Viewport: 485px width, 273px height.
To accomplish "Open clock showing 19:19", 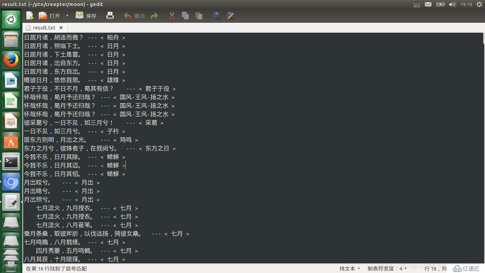I will [466, 4].
